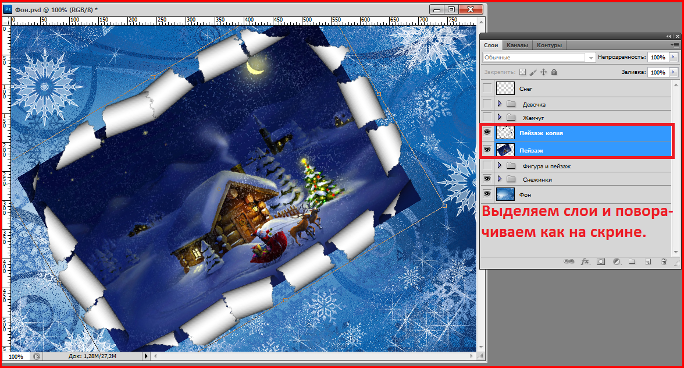Open the Layers panel options menu
This screenshot has width=684, height=368.
tap(675, 45)
